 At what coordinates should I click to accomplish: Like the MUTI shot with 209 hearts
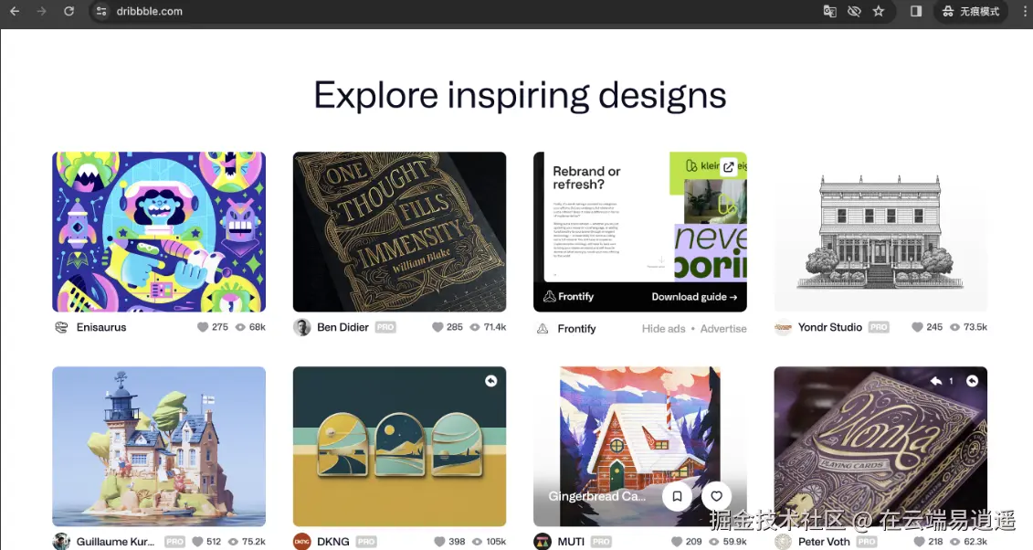[x=676, y=542]
